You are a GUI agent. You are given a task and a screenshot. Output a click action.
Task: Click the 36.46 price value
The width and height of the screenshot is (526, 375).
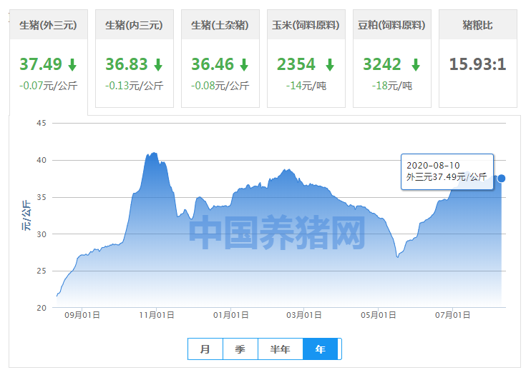click(213, 64)
